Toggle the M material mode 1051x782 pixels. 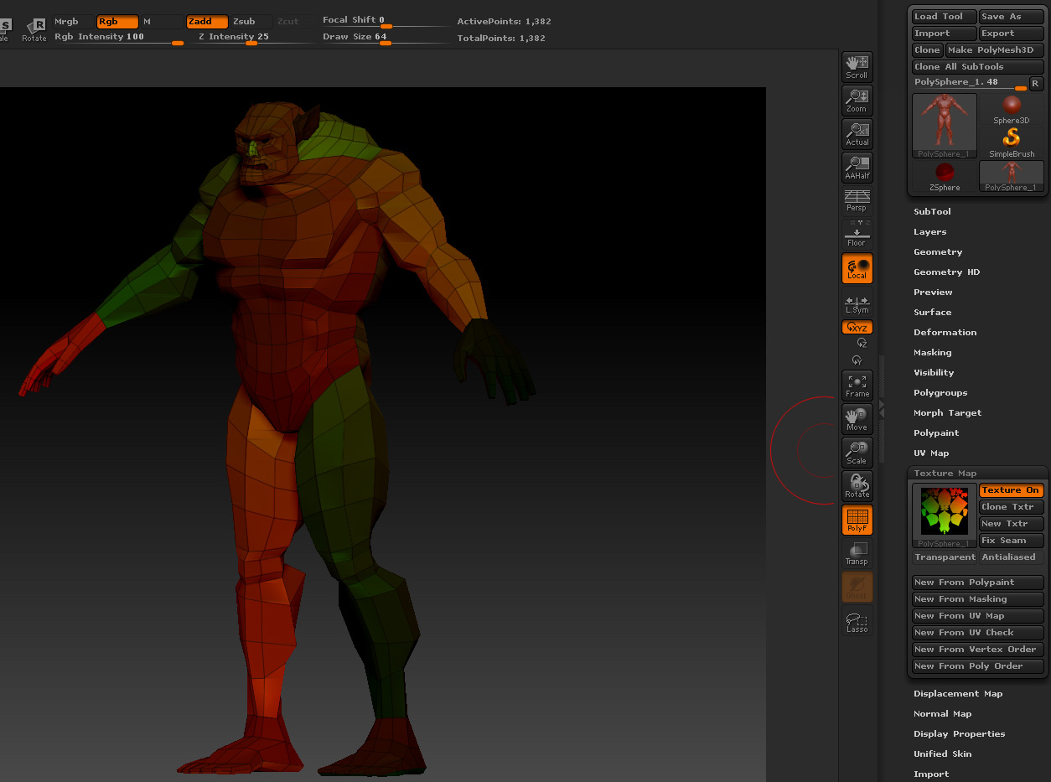click(160, 22)
